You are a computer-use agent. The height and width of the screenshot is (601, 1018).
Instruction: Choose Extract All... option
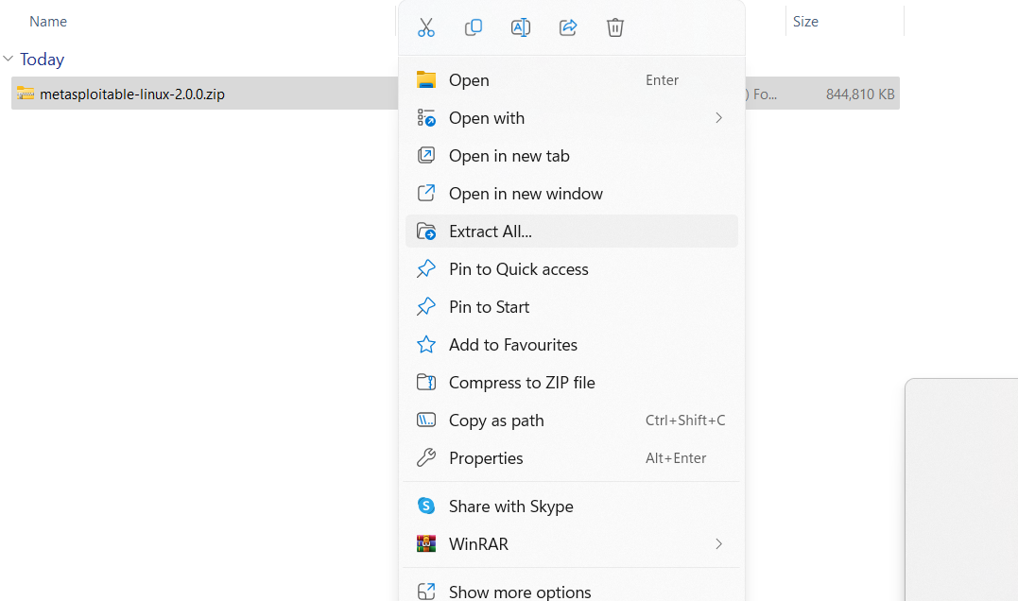tap(571, 232)
